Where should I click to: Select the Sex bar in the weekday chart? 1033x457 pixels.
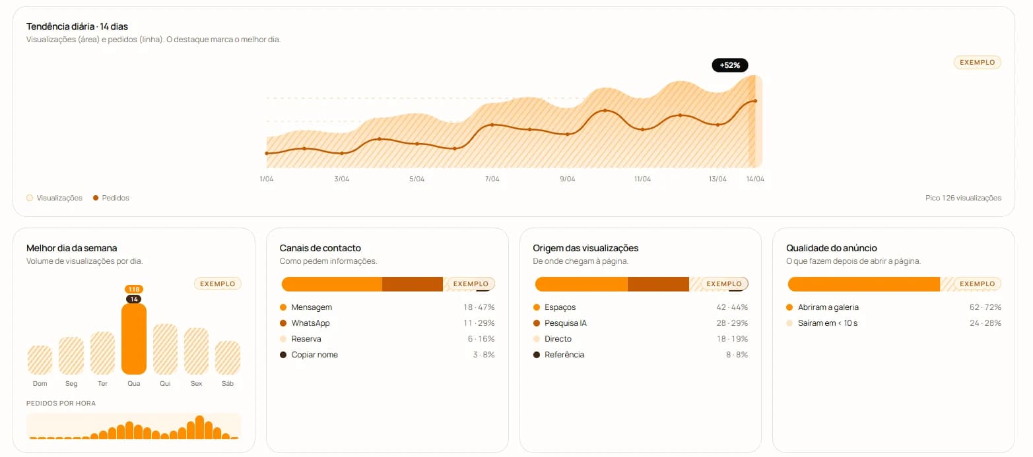(x=197, y=351)
